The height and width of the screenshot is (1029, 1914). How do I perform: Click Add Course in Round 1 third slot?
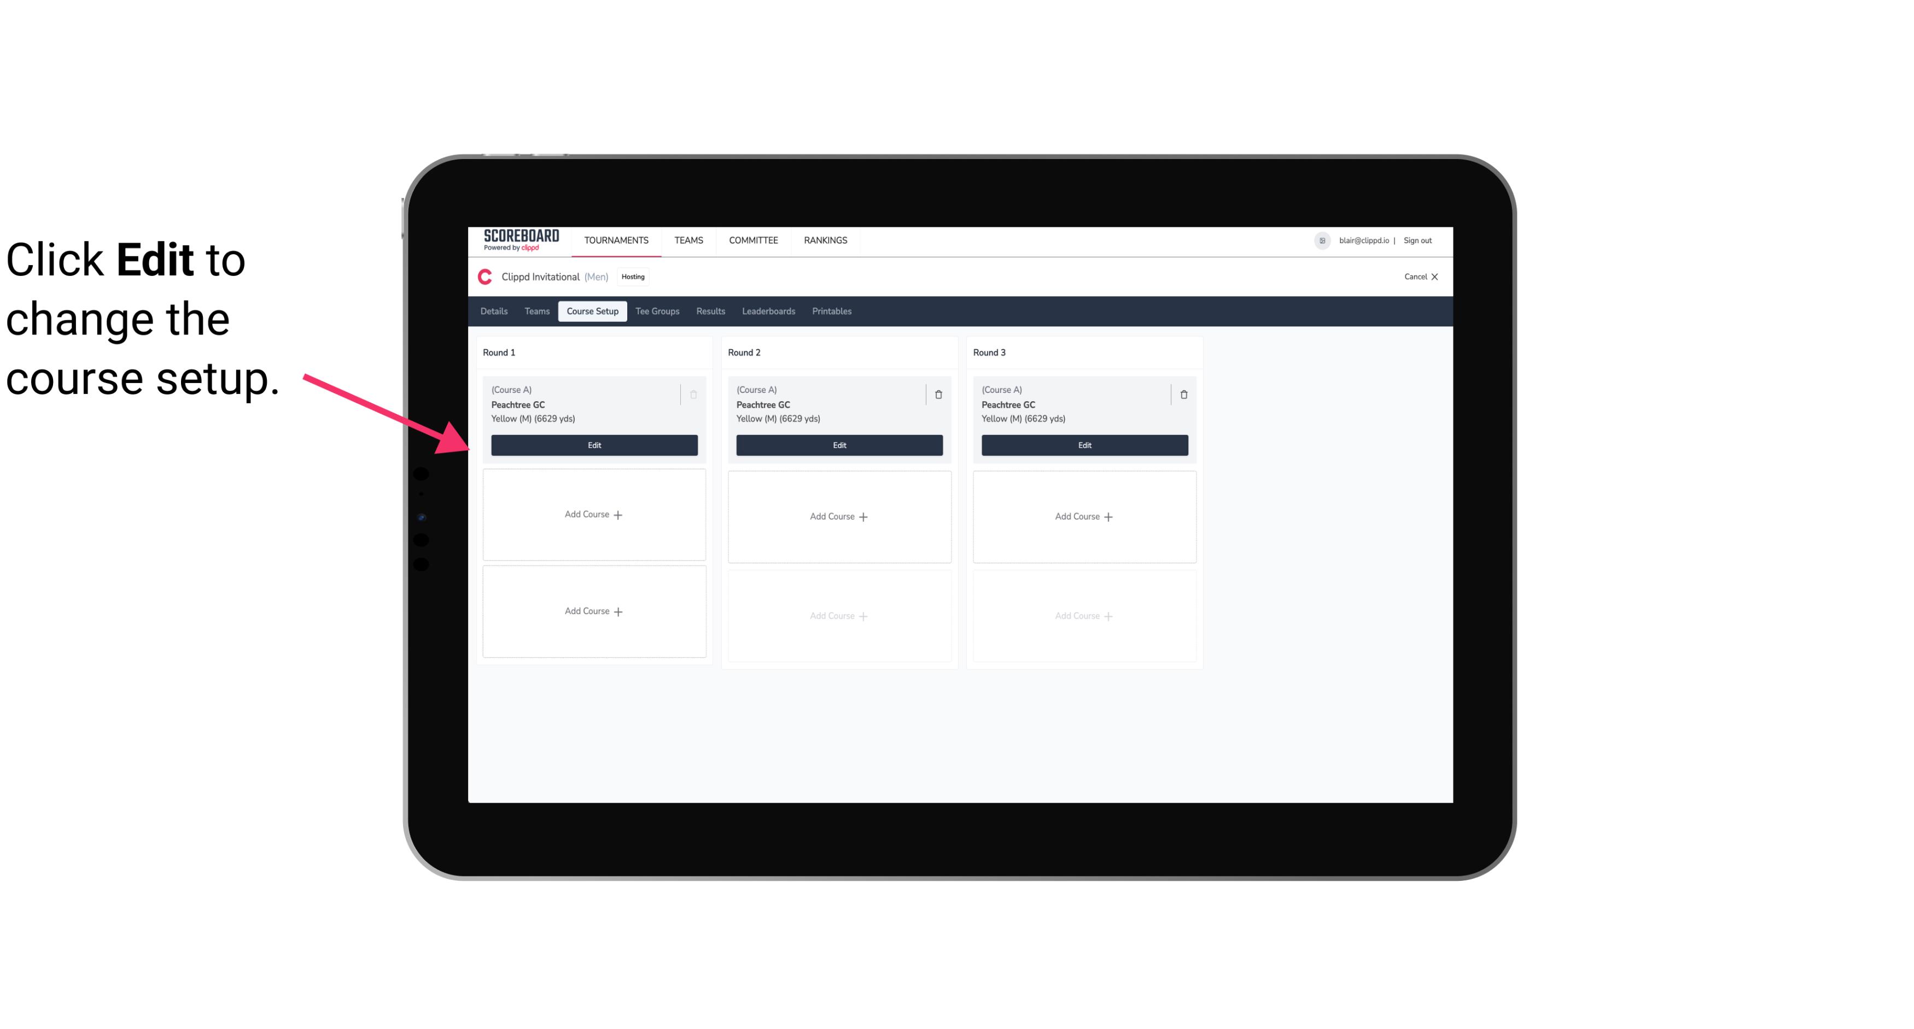[593, 611]
